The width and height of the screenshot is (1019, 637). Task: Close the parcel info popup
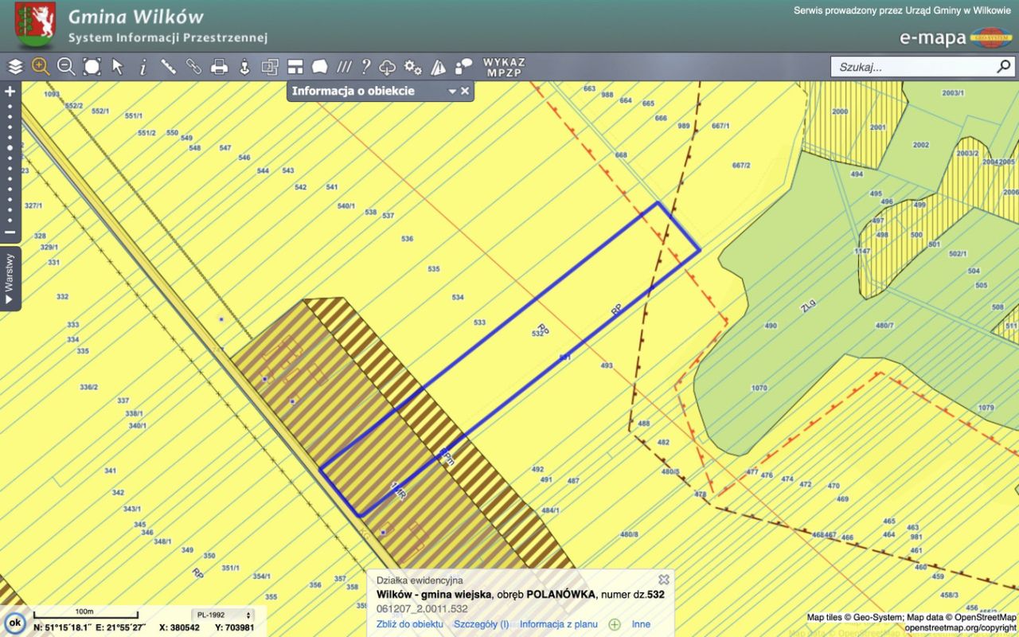click(663, 580)
